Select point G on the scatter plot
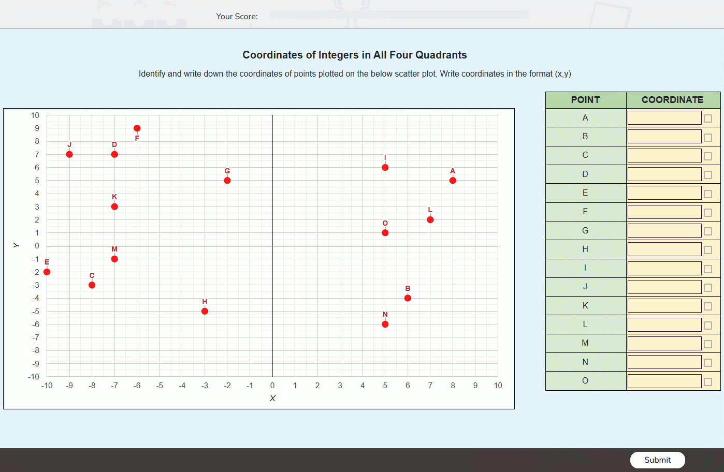 click(x=227, y=180)
